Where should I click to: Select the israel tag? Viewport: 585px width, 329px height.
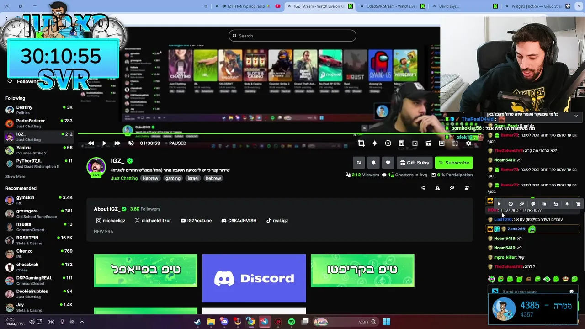pyautogui.click(x=193, y=178)
